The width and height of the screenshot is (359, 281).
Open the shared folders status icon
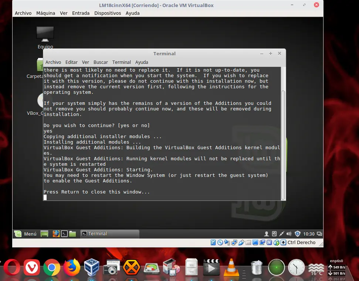tap(247, 242)
